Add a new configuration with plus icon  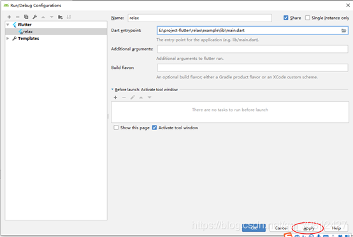click(x=9, y=17)
